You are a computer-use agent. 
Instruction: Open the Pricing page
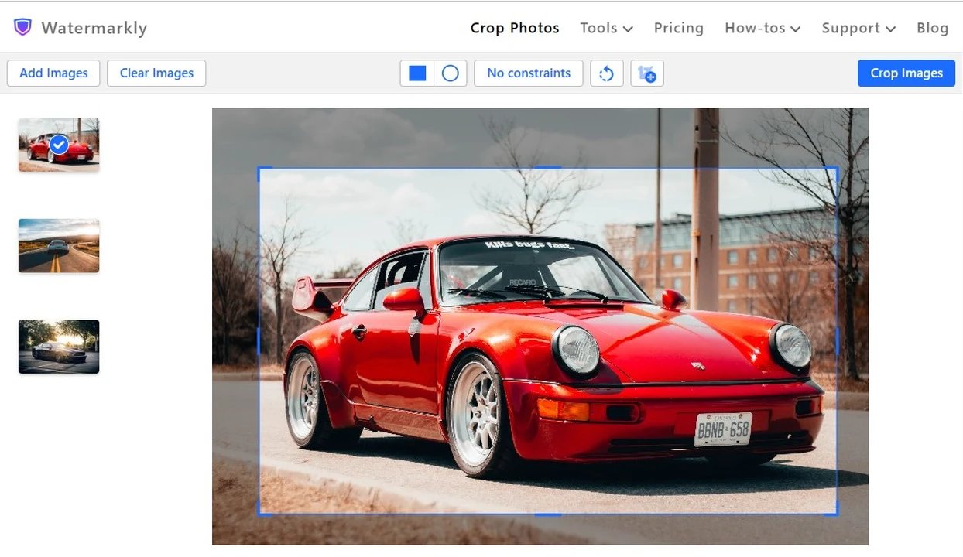pyautogui.click(x=679, y=28)
